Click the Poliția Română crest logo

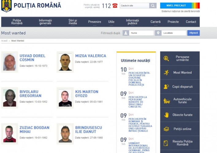pos(6,6)
